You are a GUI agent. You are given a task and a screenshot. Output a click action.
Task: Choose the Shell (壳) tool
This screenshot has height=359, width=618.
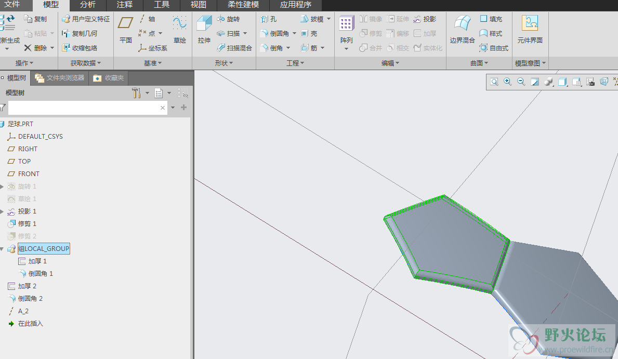pyautogui.click(x=309, y=33)
